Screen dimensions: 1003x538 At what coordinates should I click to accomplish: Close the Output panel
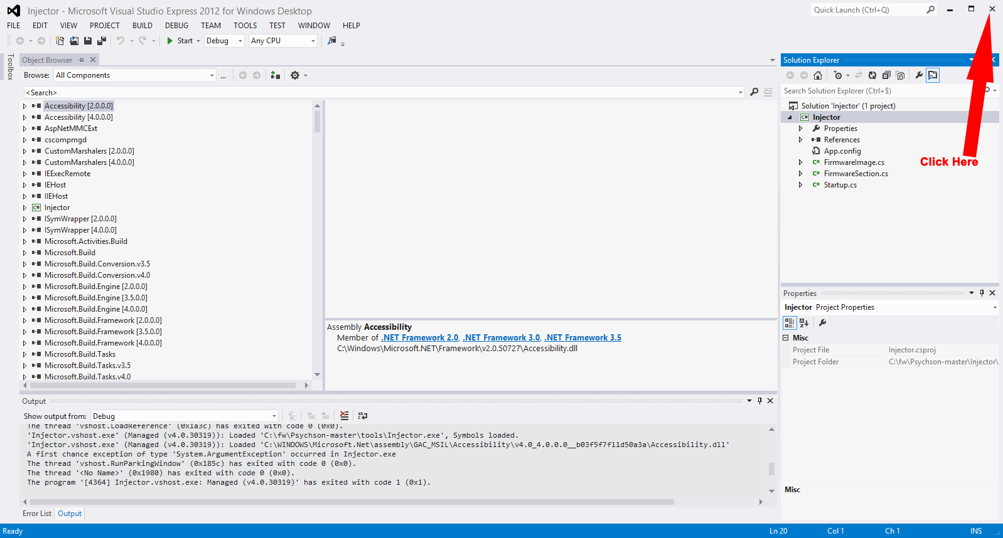(x=770, y=401)
